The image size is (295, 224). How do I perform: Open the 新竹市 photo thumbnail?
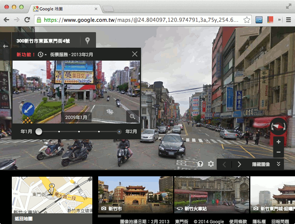[x=136, y=194]
